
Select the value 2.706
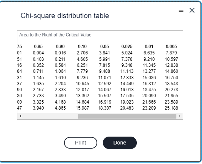pyautogui.click(x=82, y=53)
